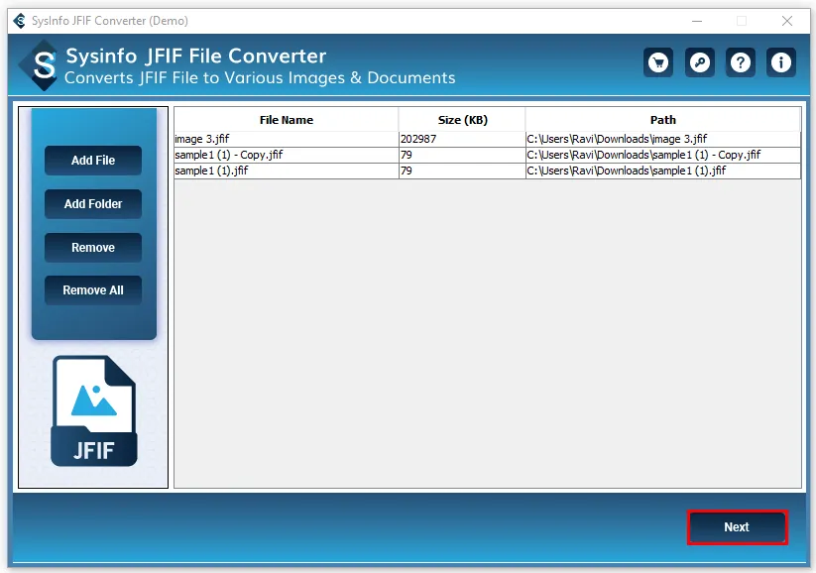Show the info about icon
Viewport: 816px width, 573px height.
coord(780,62)
